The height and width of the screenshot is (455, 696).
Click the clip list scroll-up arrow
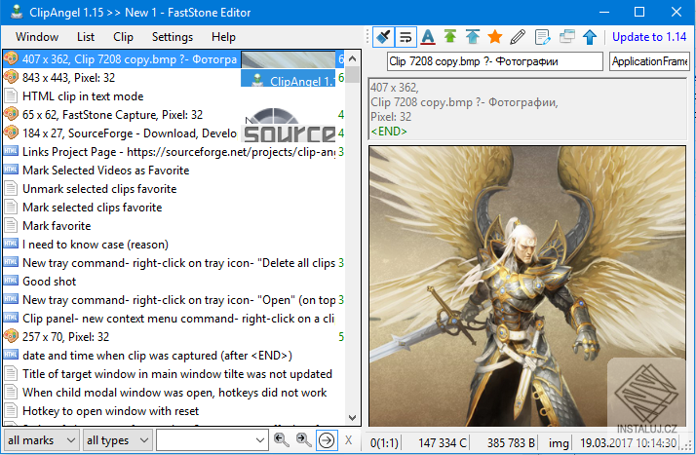(x=353, y=58)
